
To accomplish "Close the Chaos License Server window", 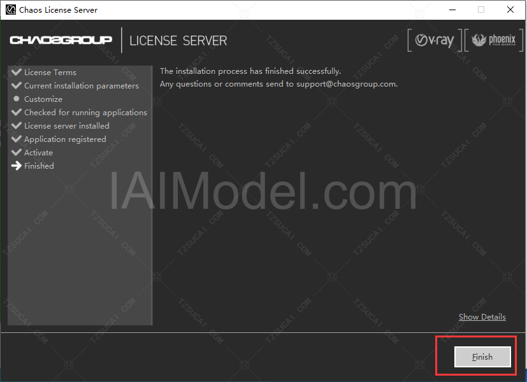I will click(x=510, y=10).
